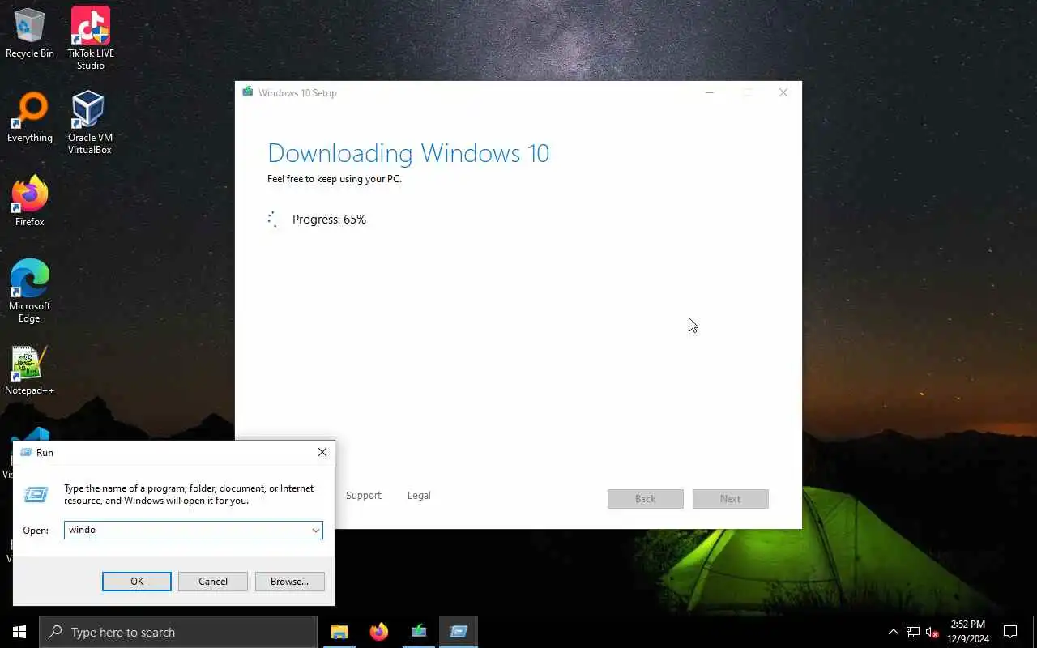Viewport: 1037px width, 648px height.
Task: Open the Recycle Bin desktop icon
Action: coord(30,33)
